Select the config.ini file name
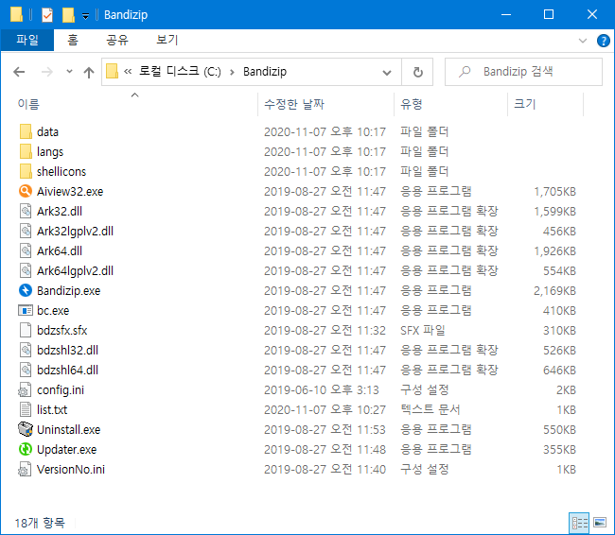The height and width of the screenshot is (535, 615). (x=61, y=390)
